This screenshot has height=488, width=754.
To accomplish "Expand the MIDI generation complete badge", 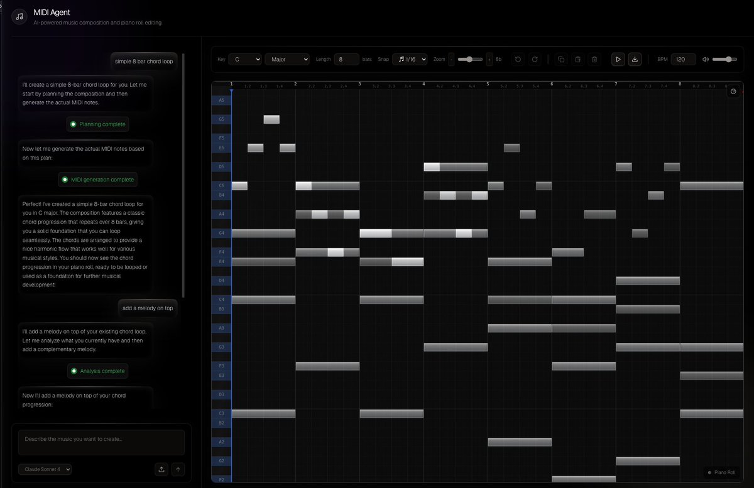I will click(x=97, y=180).
